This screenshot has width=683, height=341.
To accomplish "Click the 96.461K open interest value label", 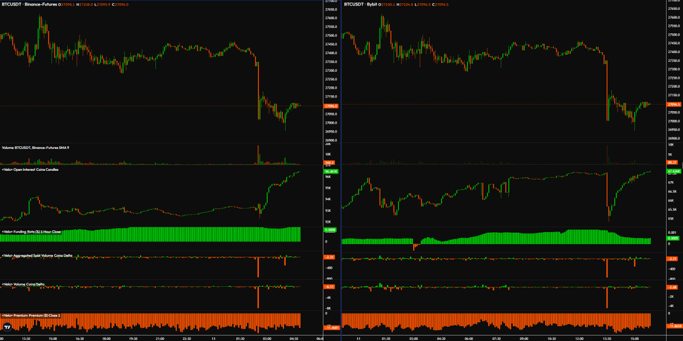I will [x=331, y=171].
